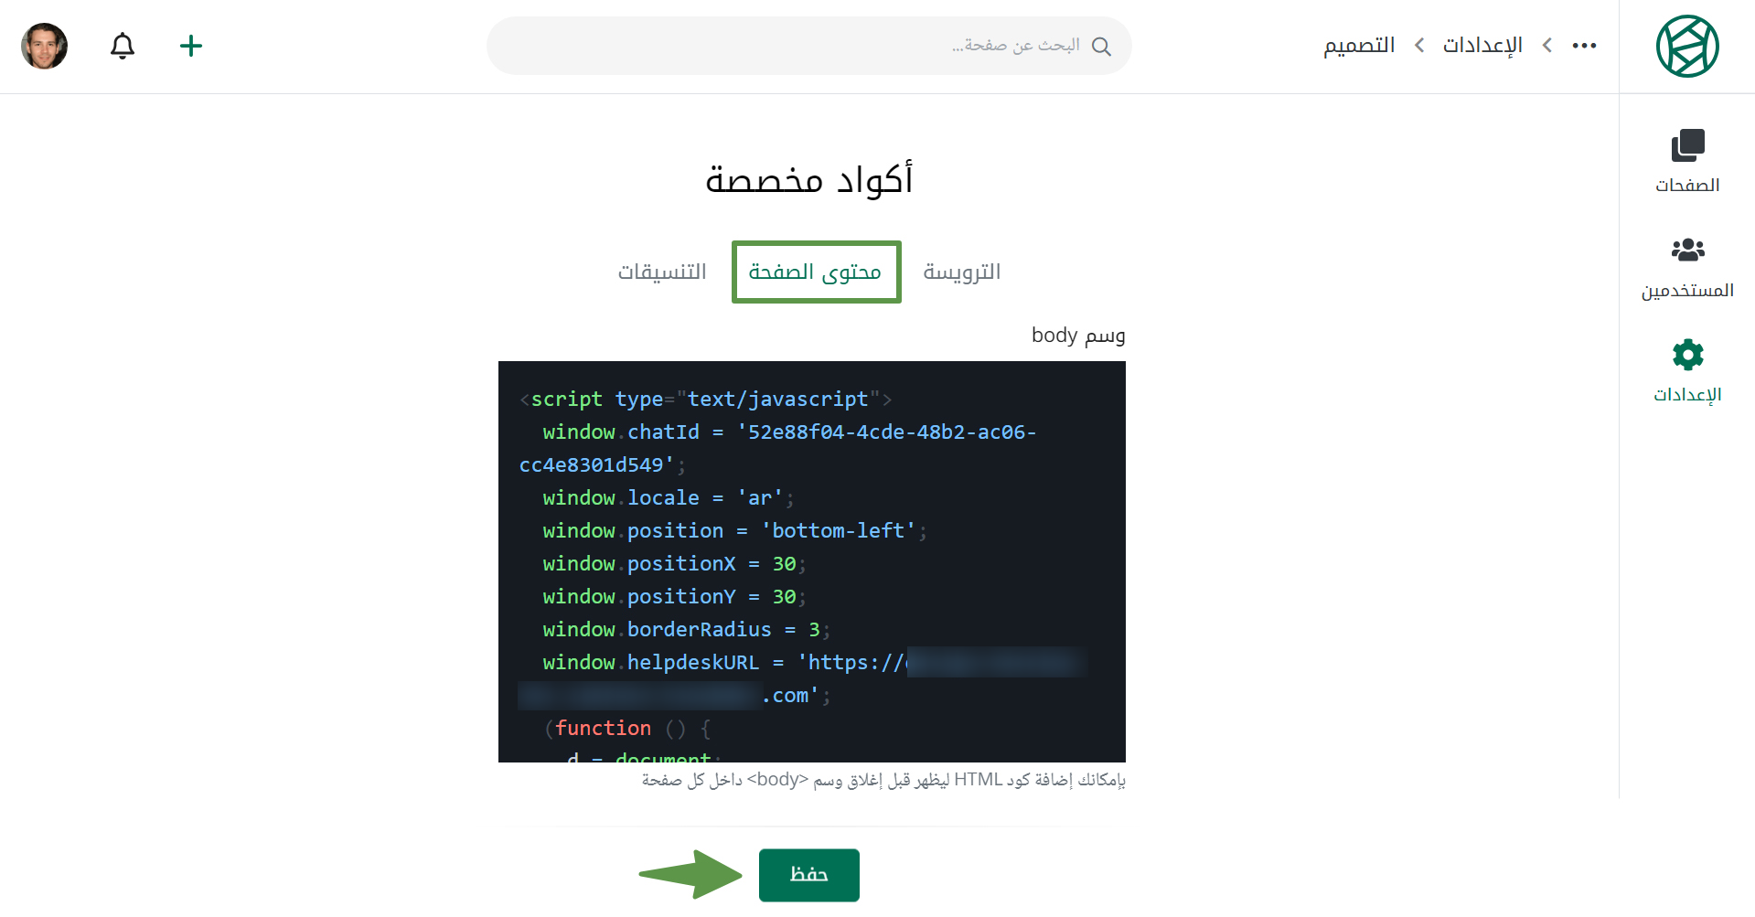Image resolution: width=1755 pixels, height=917 pixels.
Task: Click the magnifier icon in search bar
Action: pos(1101,47)
